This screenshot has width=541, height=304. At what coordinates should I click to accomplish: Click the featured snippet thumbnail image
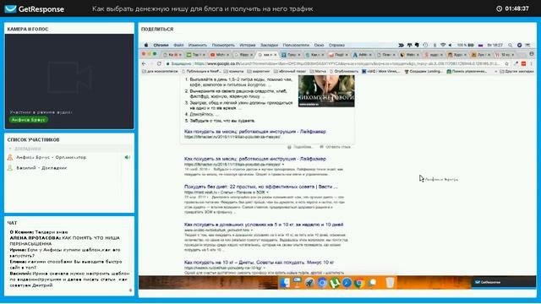(326, 91)
